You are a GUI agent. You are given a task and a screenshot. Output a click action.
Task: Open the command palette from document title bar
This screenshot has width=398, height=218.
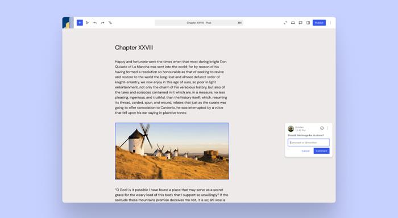pos(199,23)
